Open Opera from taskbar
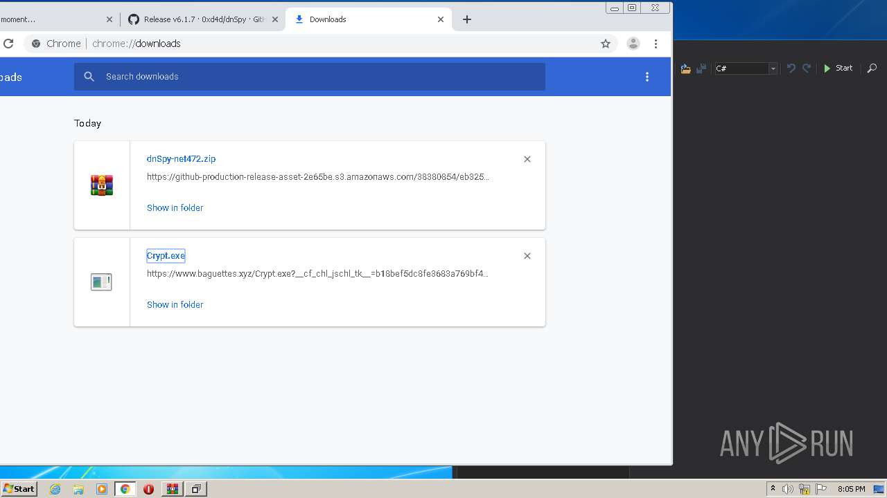 click(148, 489)
